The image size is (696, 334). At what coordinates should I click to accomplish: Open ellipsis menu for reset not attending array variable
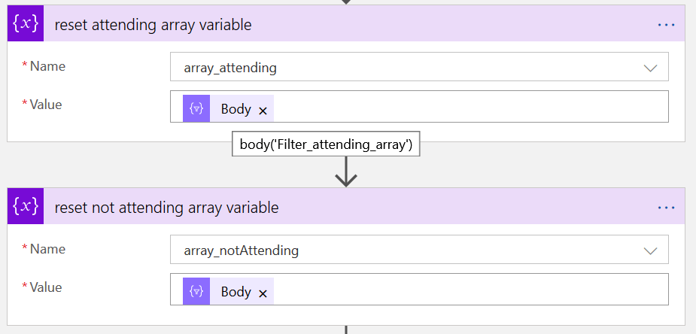pyautogui.click(x=666, y=207)
